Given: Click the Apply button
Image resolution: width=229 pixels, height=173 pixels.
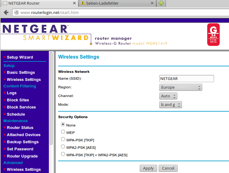Looking at the screenshot, I should tap(148, 168).
